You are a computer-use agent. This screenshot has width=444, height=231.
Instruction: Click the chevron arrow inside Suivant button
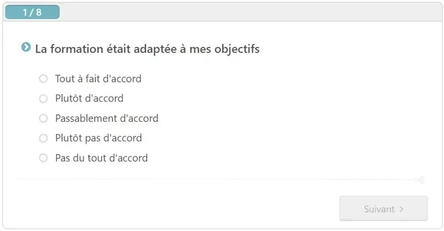(x=401, y=209)
